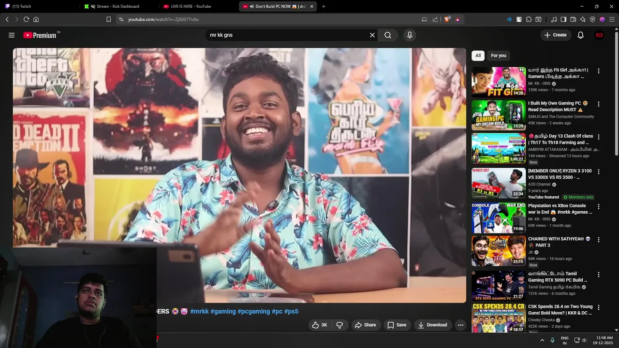Open media control music note icon
Viewport: 619px width, 348px height.
click(x=554, y=19)
